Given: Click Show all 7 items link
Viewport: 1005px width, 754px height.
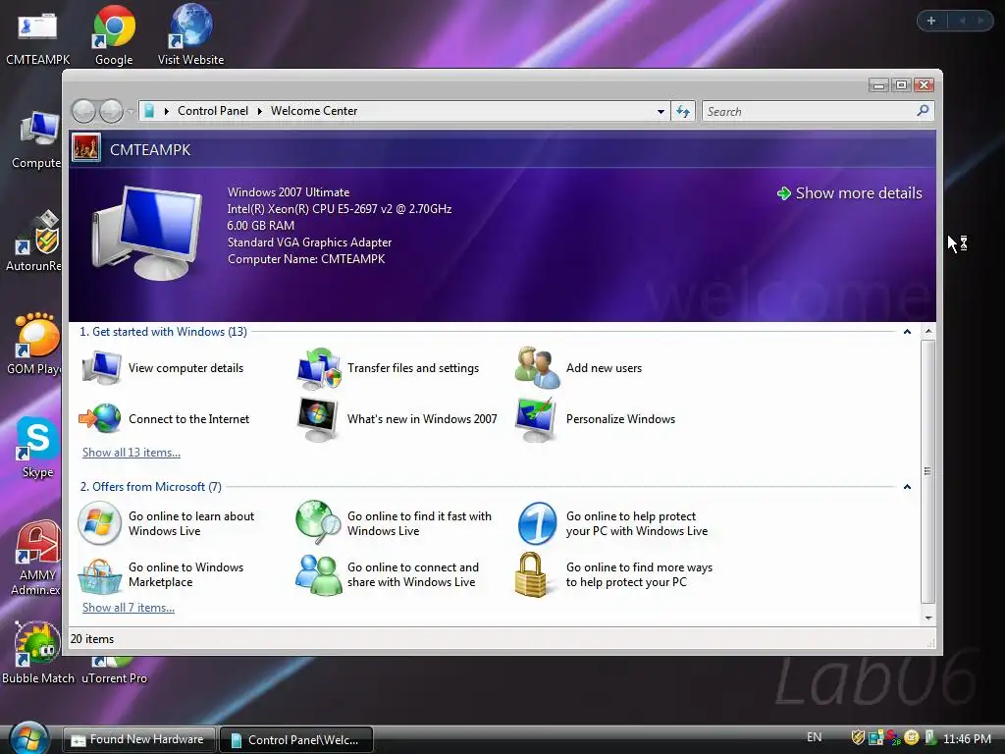Looking at the screenshot, I should point(129,608).
